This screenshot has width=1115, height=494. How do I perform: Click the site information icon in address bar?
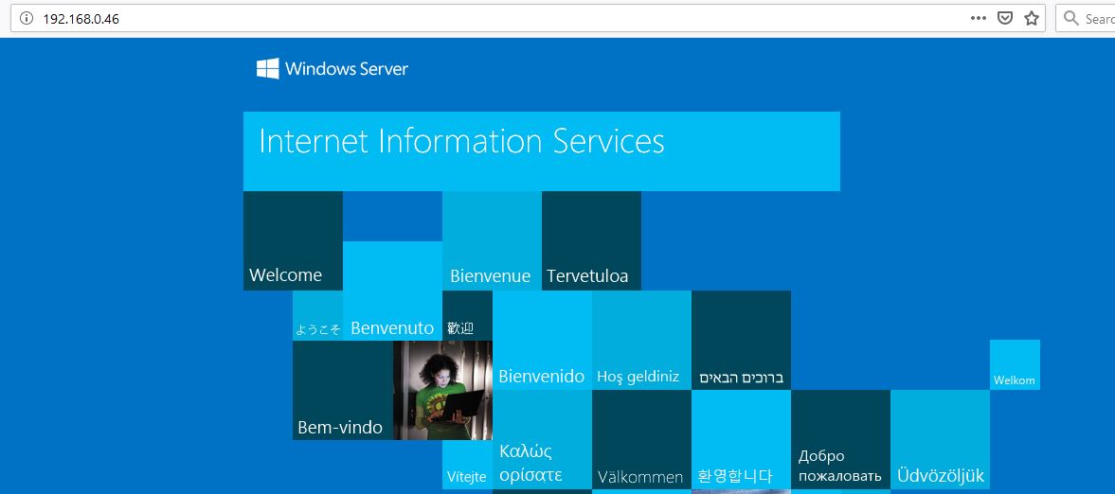click(x=27, y=19)
